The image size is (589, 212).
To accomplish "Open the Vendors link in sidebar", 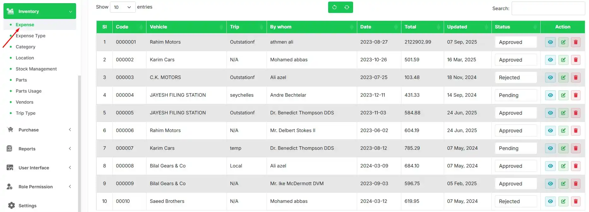I will 25,102.
